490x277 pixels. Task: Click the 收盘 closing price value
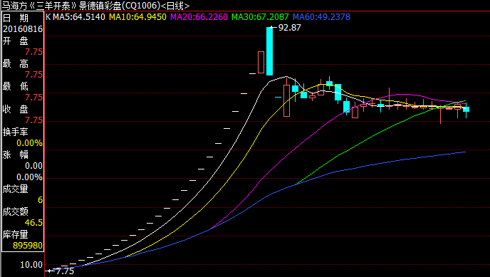tap(33, 120)
